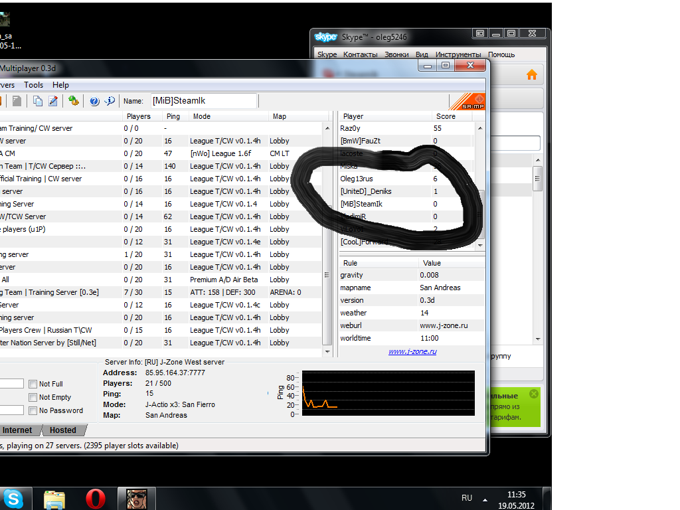Show hidden tray icons arrow
The width and height of the screenshot is (680, 510).
coord(485,499)
